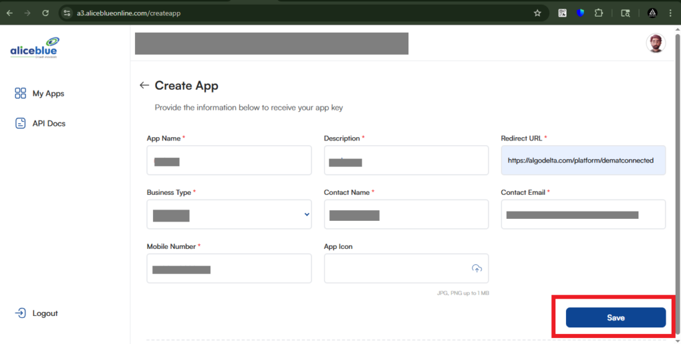Expand the Business Type dropdown
This screenshot has height=344, width=681.
pyautogui.click(x=229, y=214)
